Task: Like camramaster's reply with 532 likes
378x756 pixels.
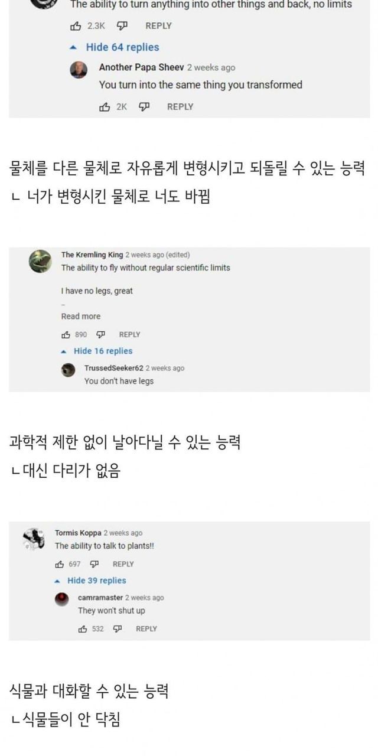Action: click(x=83, y=628)
